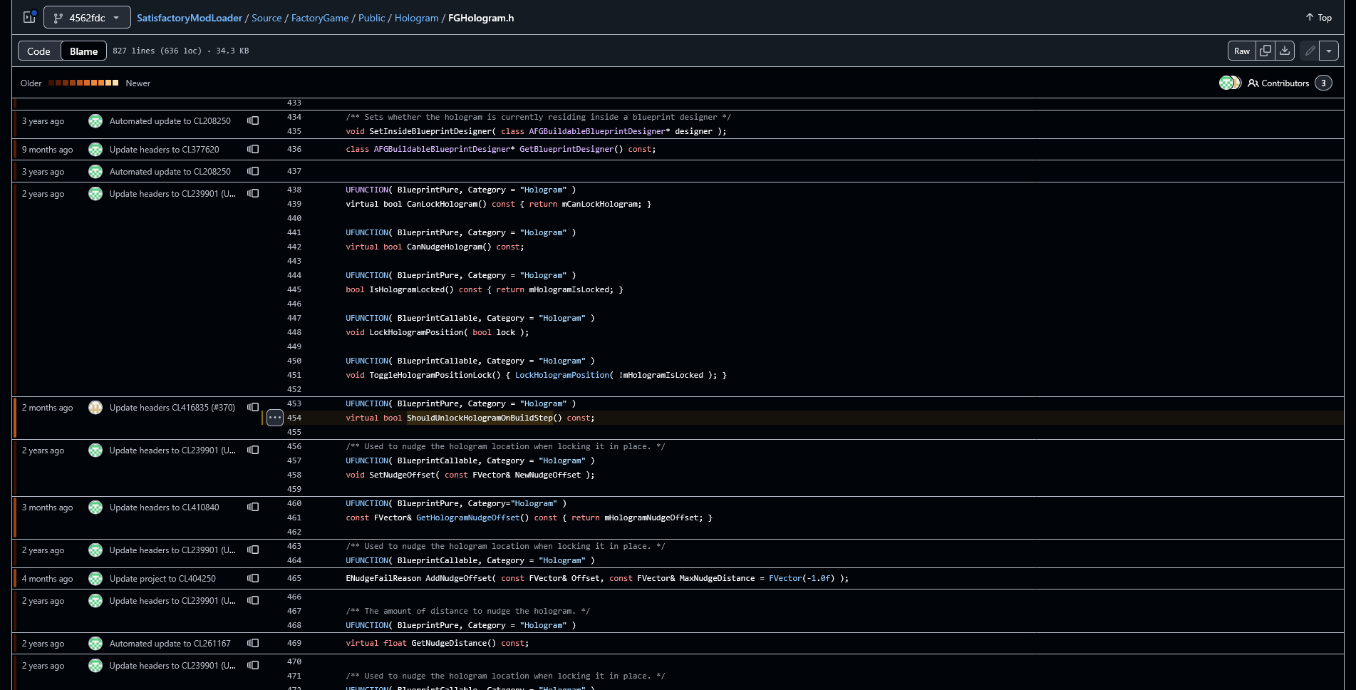Copy raw file contents
Image resolution: width=1356 pixels, height=690 pixels.
[x=1266, y=51]
